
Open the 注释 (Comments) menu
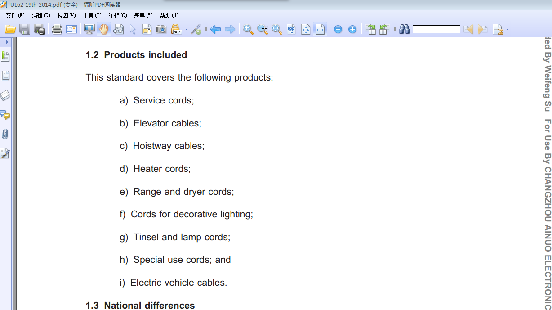117,15
